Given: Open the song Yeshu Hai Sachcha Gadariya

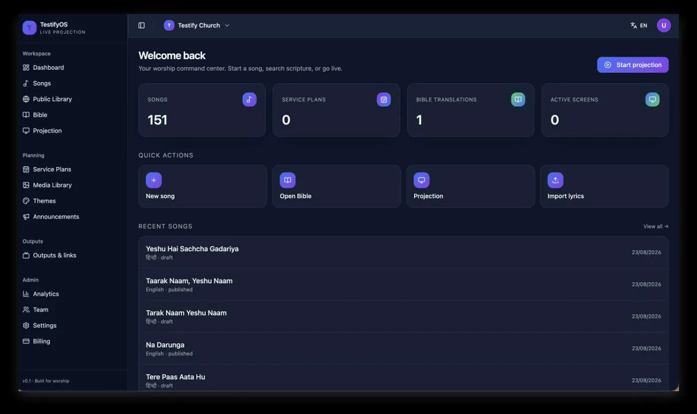Looking at the screenshot, I should 403,252.
